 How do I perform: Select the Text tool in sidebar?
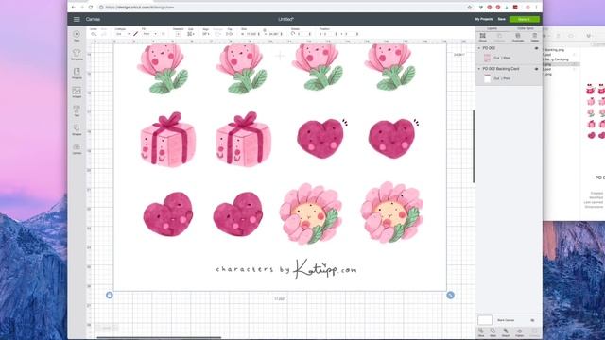[x=77, y=110]
